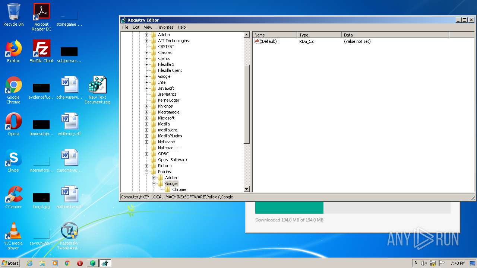Open FileZilla Client desktop shortcut
Screen dimensions: 477x268
coord(41,51)
